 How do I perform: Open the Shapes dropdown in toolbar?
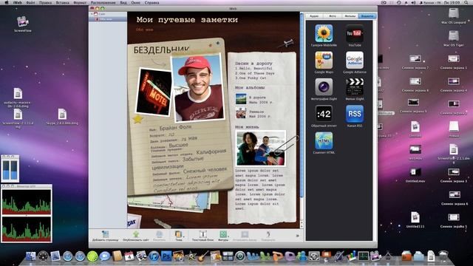tap(223, 235)
